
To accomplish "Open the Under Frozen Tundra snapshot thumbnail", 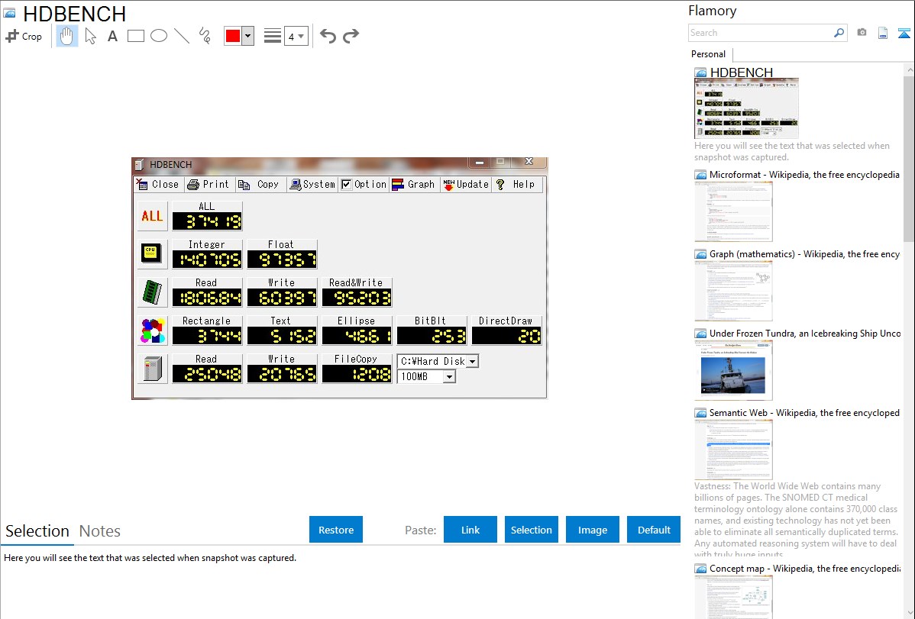I will 733,371.
